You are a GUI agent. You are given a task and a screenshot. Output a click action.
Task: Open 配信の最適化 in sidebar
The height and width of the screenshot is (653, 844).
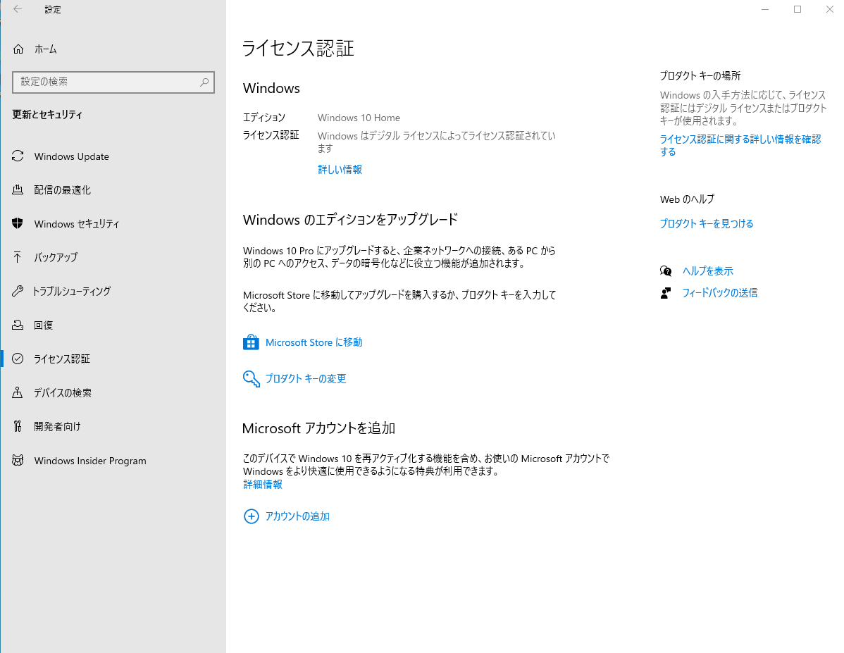pos(62,190)
